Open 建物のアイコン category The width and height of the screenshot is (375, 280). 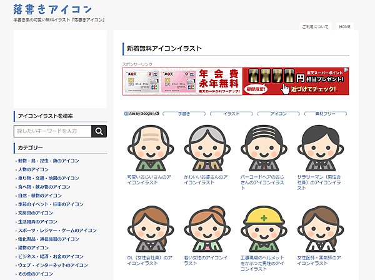33,248
